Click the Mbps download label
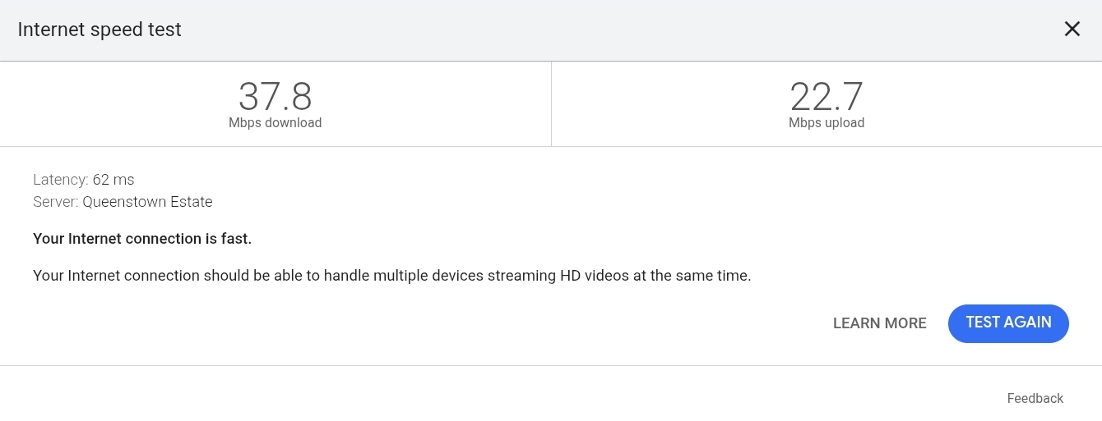 (275, 123)
